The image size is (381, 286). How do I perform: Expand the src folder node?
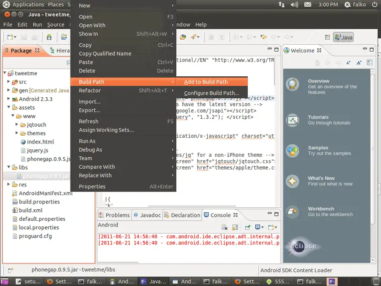[x=9, y=82]
